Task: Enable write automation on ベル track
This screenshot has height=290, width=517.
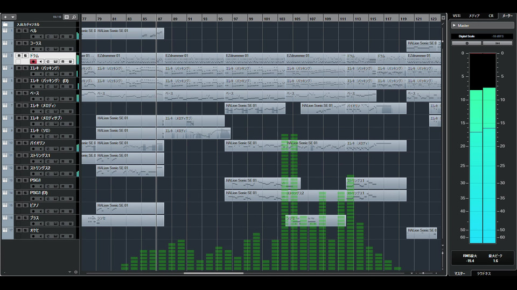Action: 70,37
